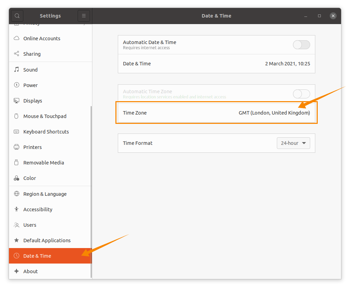Screen dimensions: 350x289
Task: Open the About panel
Action: [50, 271]
